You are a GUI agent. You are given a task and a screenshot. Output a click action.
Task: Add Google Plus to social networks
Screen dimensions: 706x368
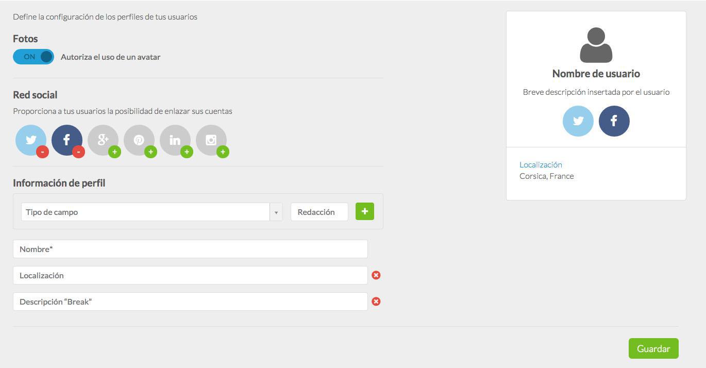pyautogui.click(x=114, y=152)
